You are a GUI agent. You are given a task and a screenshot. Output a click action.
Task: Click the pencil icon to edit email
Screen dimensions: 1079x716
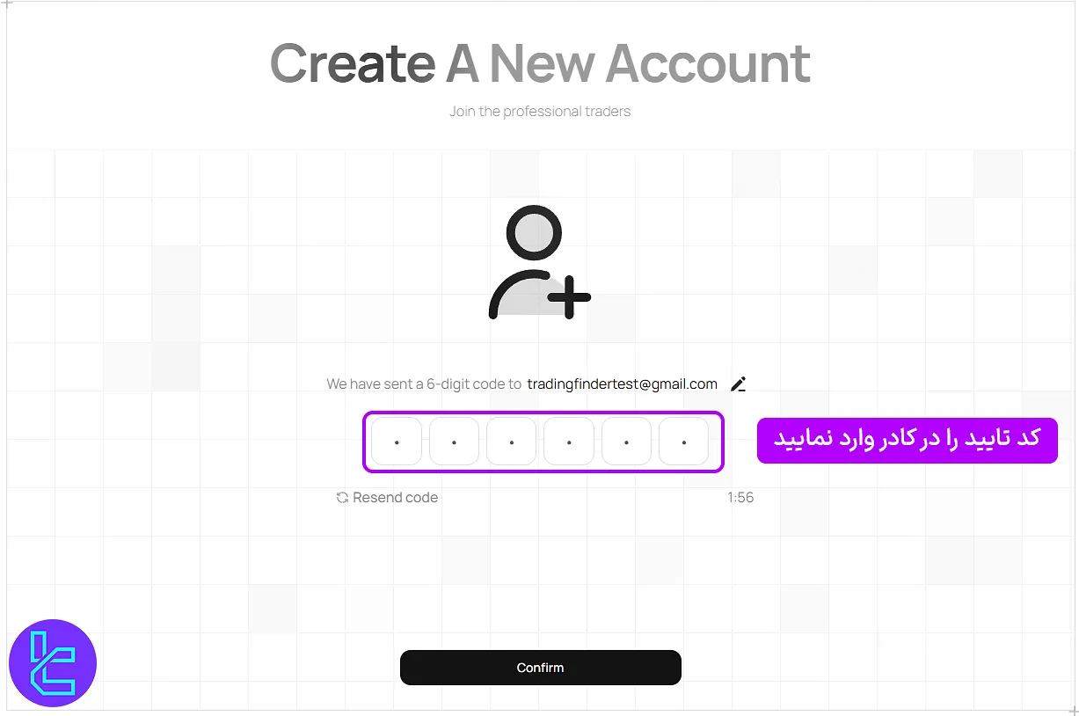pyautogui.click(x=739, y=384)
